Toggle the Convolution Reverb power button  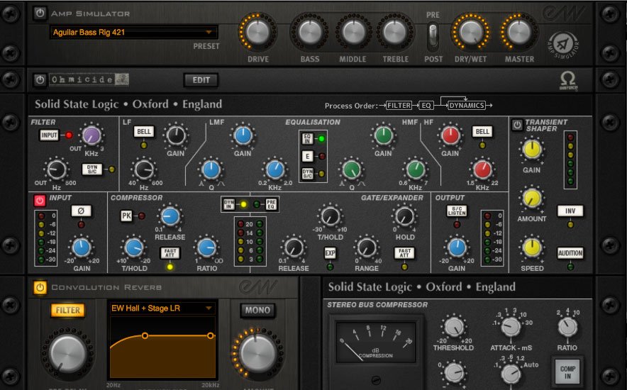40,287
